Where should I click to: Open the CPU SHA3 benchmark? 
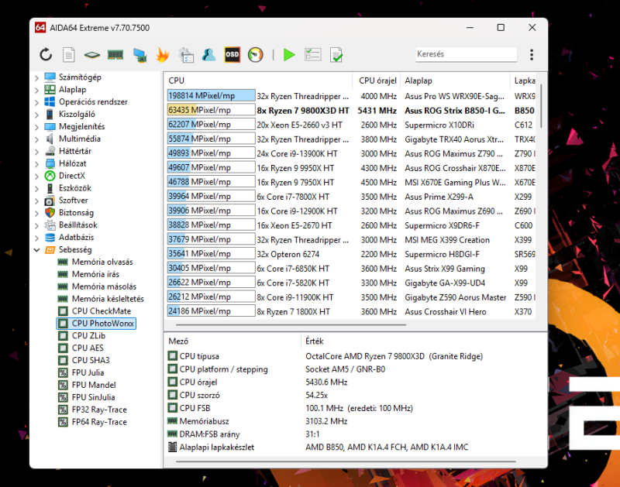coord(91,360)
